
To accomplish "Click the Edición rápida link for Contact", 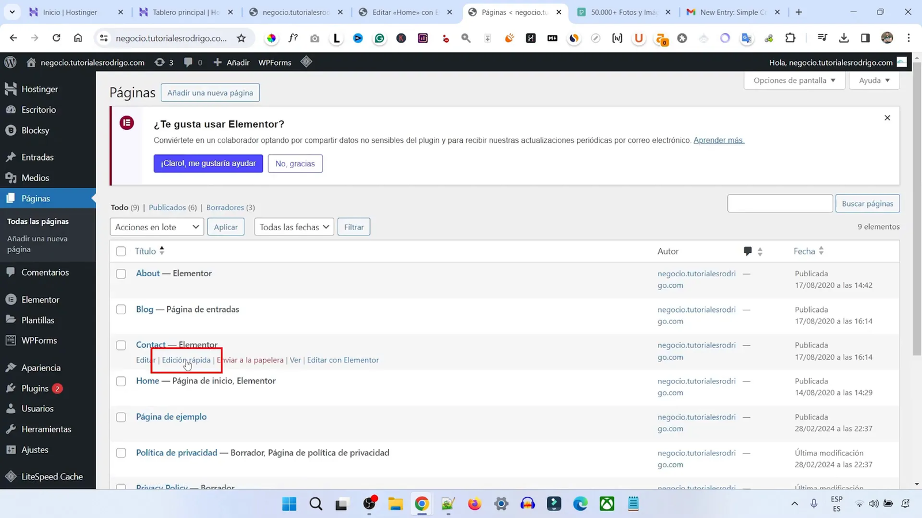I will (x=186, y=360).
